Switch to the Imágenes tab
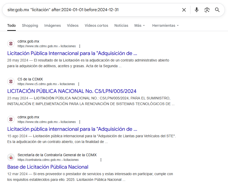This screenshot has height=185, width=228. (53, 25)
